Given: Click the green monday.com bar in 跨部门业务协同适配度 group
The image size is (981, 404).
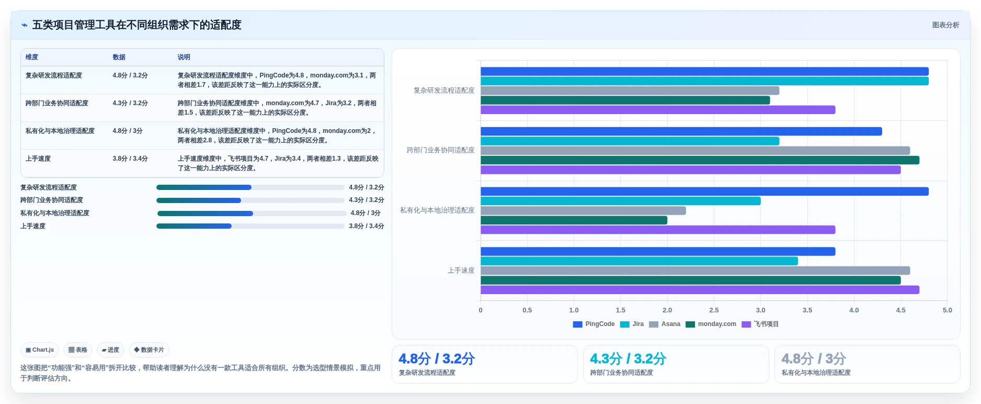Looking at the screenshot, I should 700,160.
